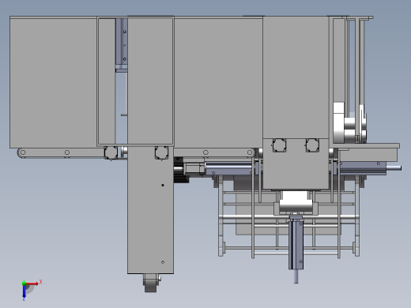Pick the leftmost conveyor roller end circle
This screenshot has width=411, height=308.
[x=23, y=152]
